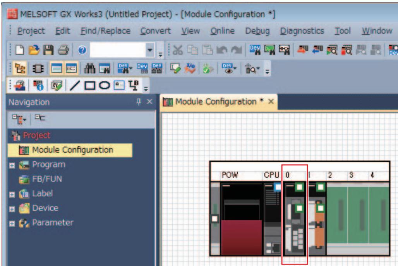Click the Write to PLC orange arrow icon
The width and height of the screenshot is (398, 266).
pyautogui.click(x=302, y=49)
